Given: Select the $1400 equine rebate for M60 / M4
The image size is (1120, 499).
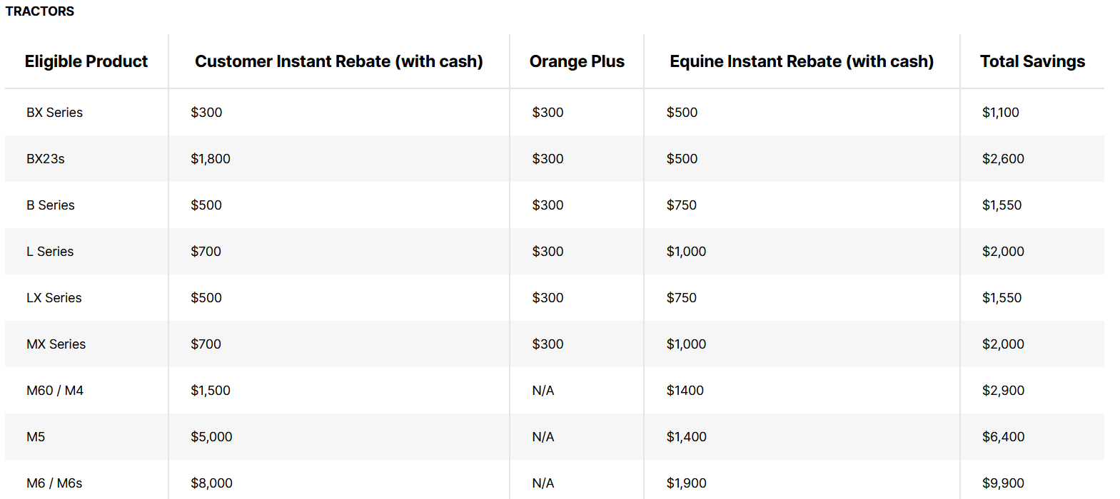Looking at the screenshot, I should [685, 391].
